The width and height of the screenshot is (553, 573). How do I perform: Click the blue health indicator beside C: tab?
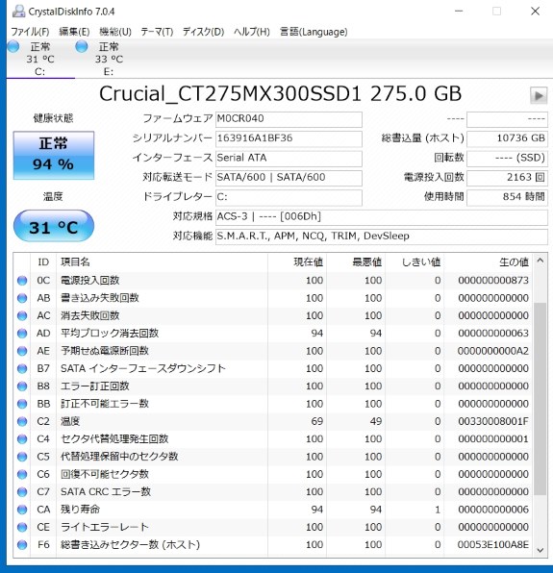13,46
